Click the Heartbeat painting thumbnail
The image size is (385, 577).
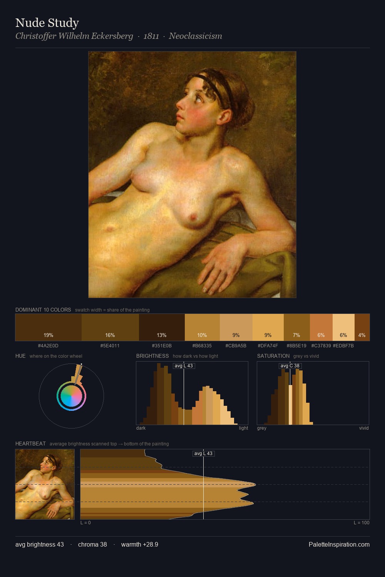pos(45,484)
